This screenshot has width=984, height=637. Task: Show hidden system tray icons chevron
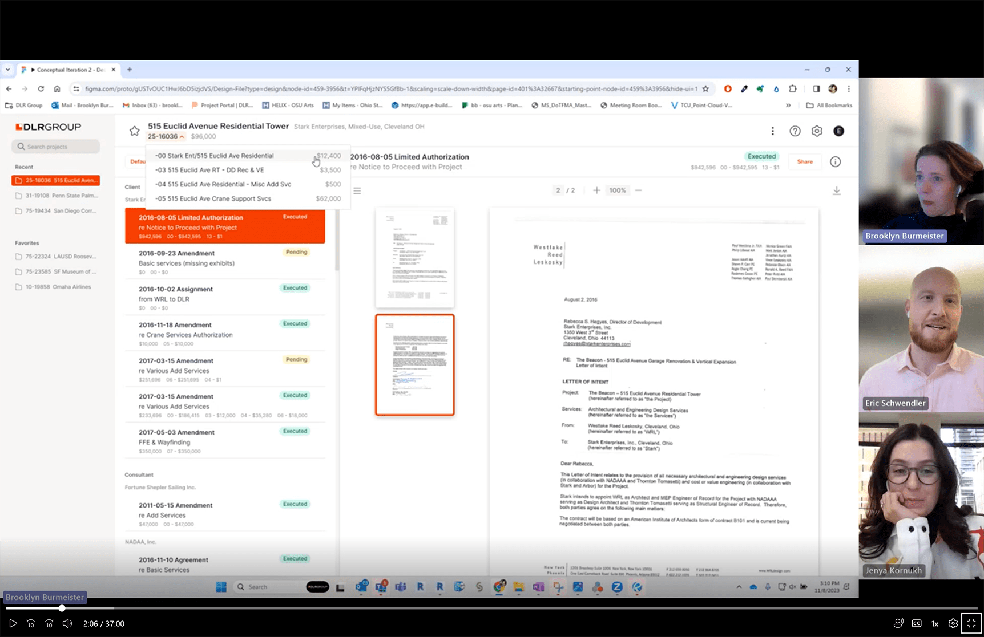739,587
